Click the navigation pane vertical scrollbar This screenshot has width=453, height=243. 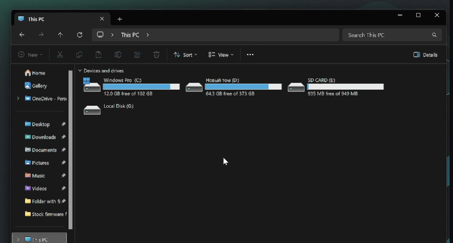point(70,150)
